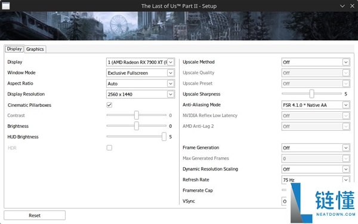Viewport: 358px width, 224px height.
Task: Open the Frame Generation dropdown
Action: (316, 148)
